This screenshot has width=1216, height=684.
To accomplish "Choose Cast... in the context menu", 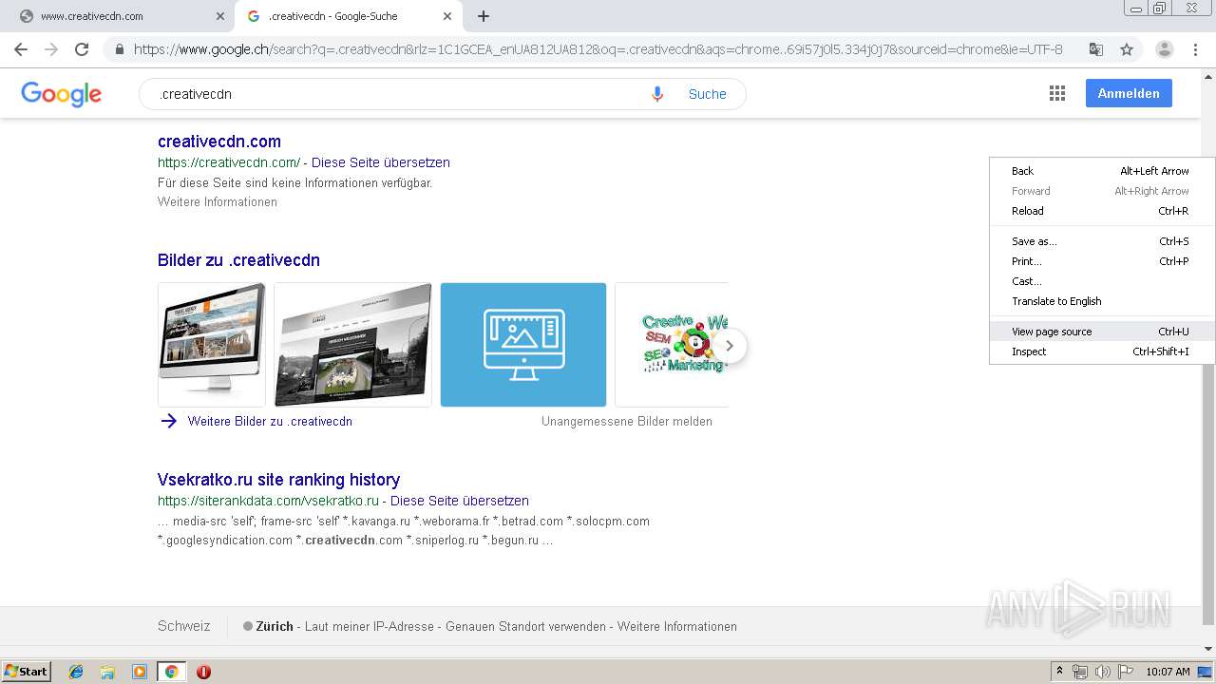I will click(1102, 281).
